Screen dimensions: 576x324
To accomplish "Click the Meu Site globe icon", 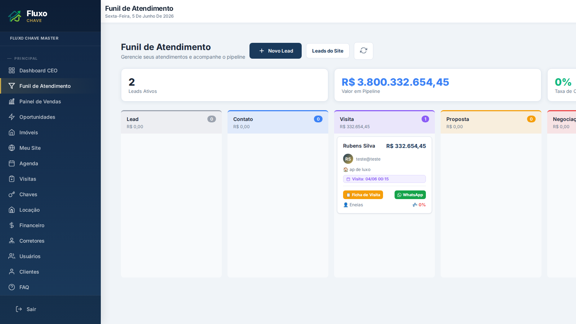I will pos(12,148).
